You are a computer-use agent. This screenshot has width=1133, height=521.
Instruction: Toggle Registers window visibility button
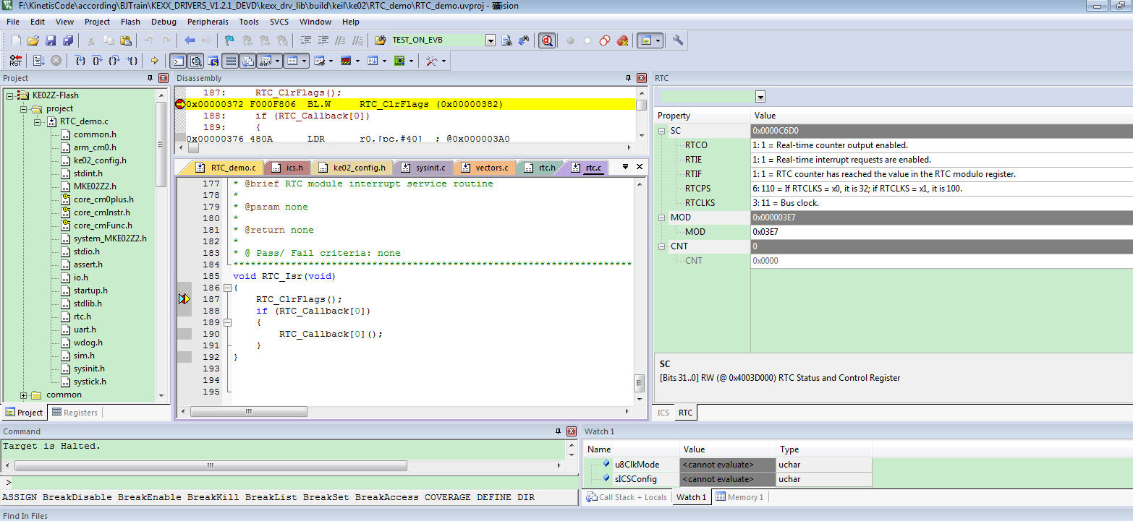point(231,61)
